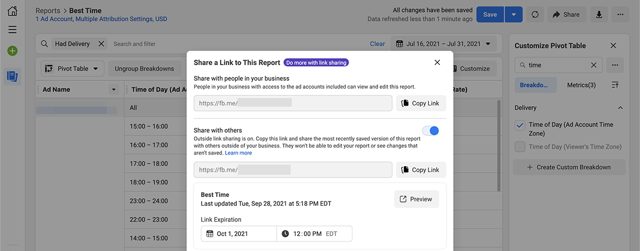640x251 pixels.
Task: Open the date range Jul 16 – Jul 31 picker
Action: point(444,44)
